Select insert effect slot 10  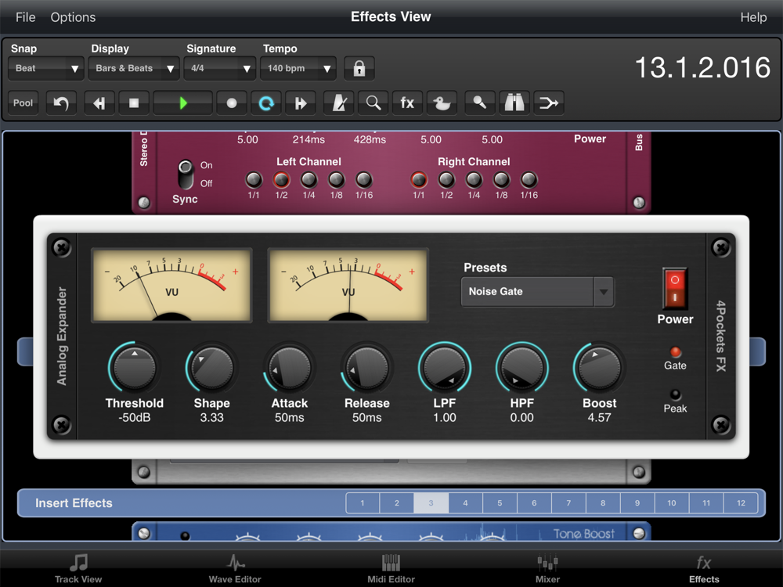click(672, 503)
